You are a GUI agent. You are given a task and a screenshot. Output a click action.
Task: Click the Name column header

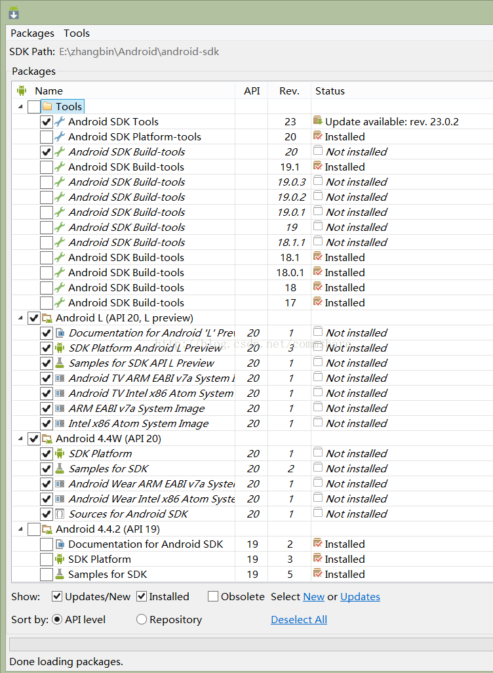coord(125,91)
